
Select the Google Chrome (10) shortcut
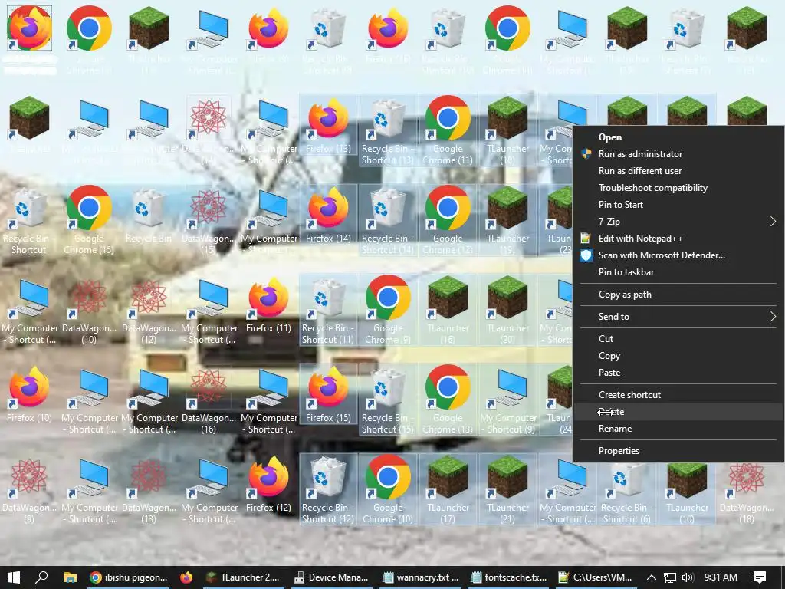tap(388, 488)
